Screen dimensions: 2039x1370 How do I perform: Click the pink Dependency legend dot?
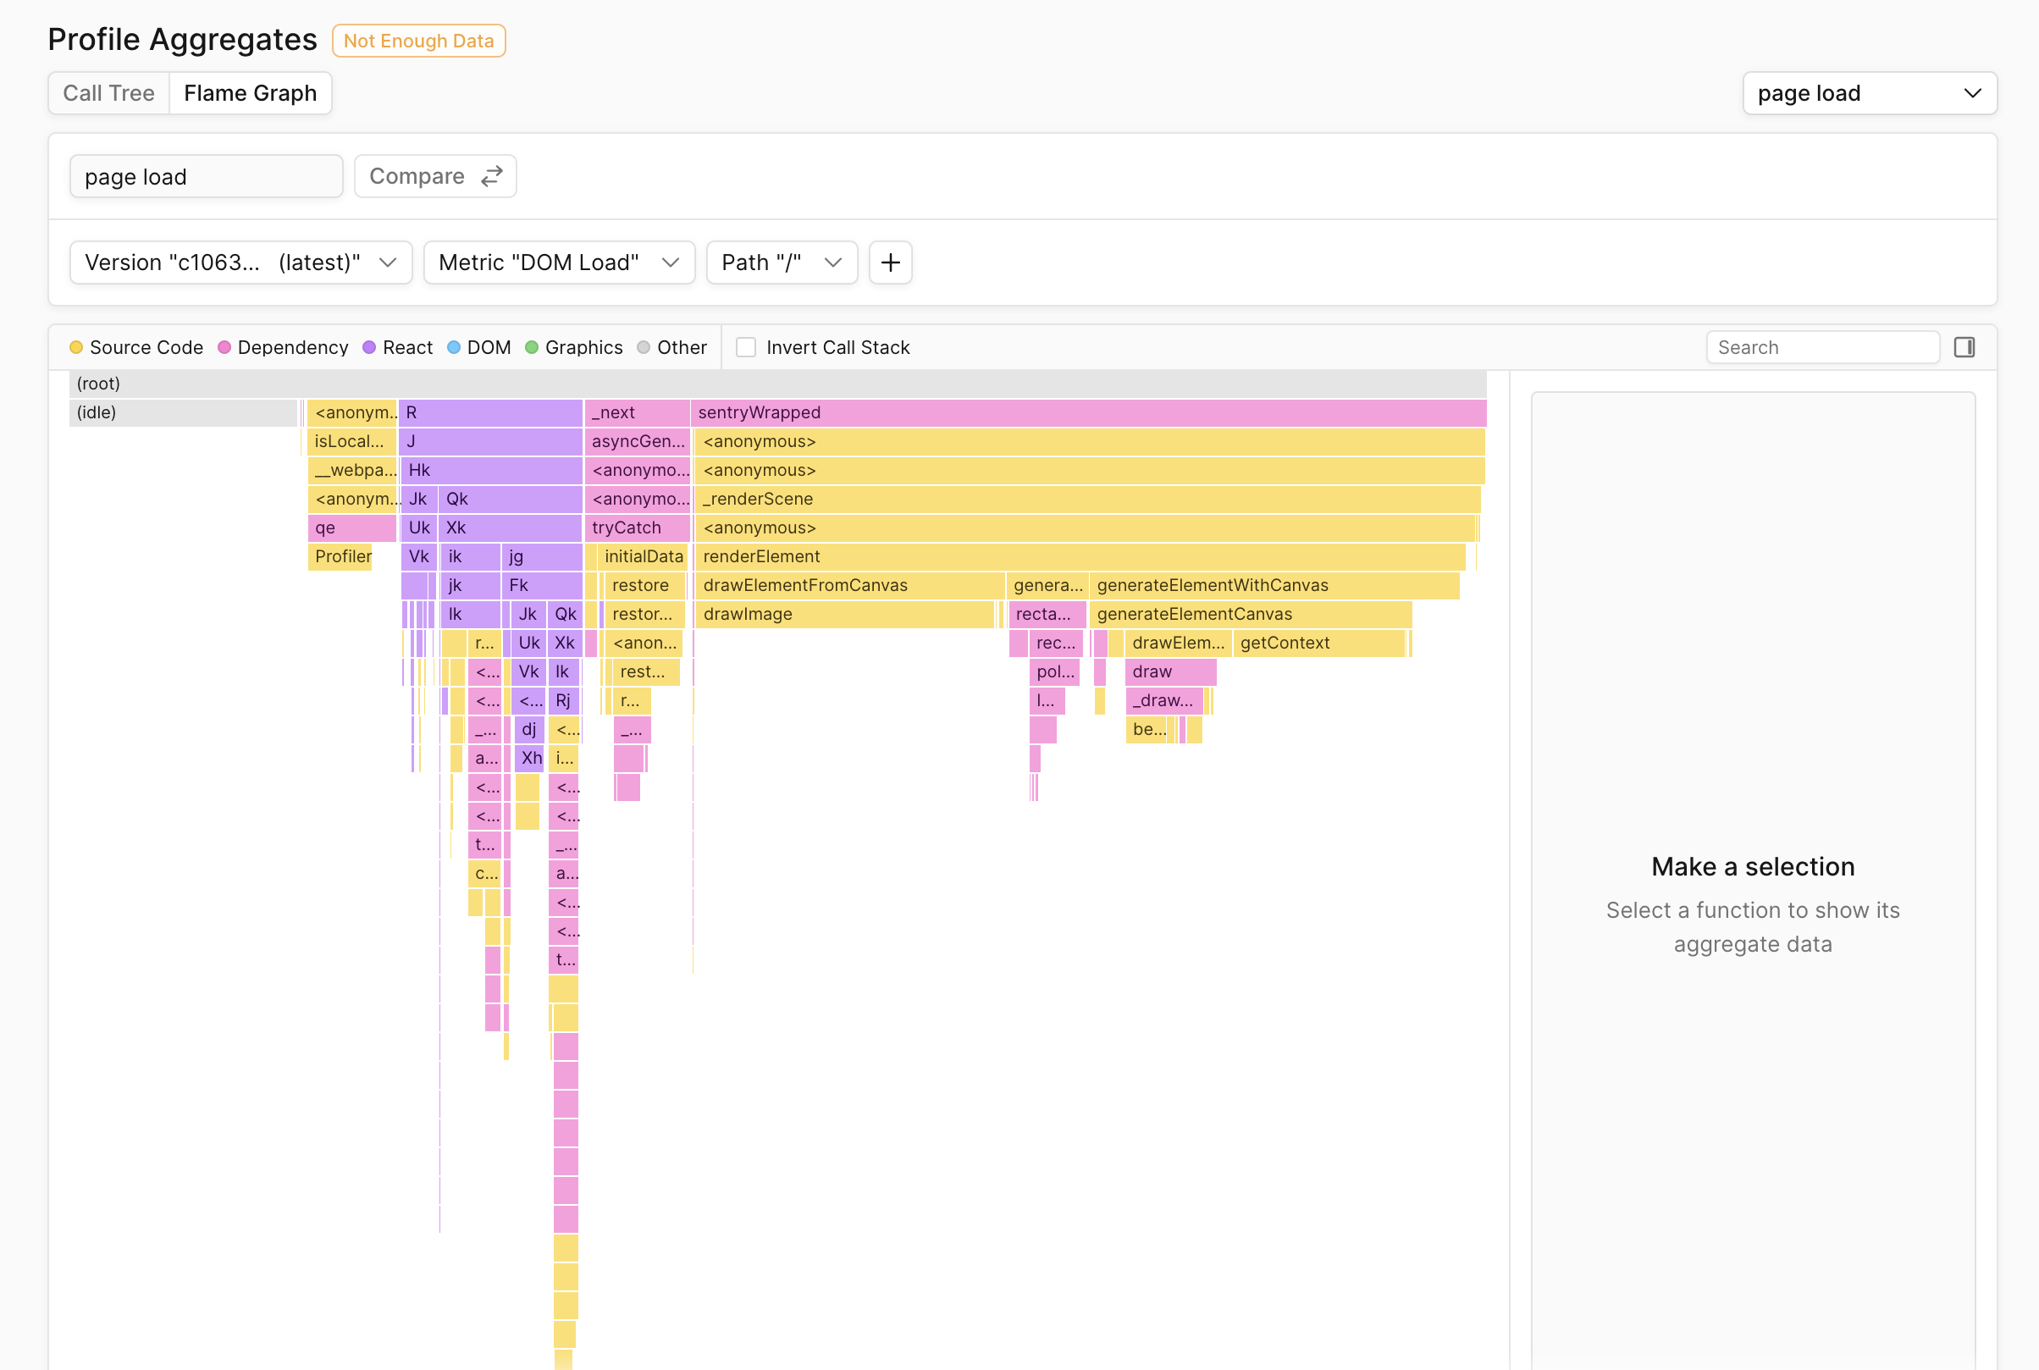224,347
